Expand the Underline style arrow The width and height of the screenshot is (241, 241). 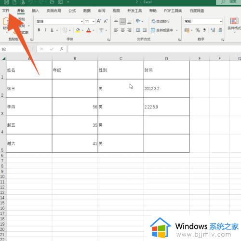tap(57, 30)
